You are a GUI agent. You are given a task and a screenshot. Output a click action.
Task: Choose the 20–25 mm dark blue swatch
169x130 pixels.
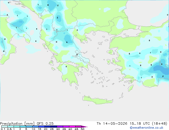[x=48, y=127]
